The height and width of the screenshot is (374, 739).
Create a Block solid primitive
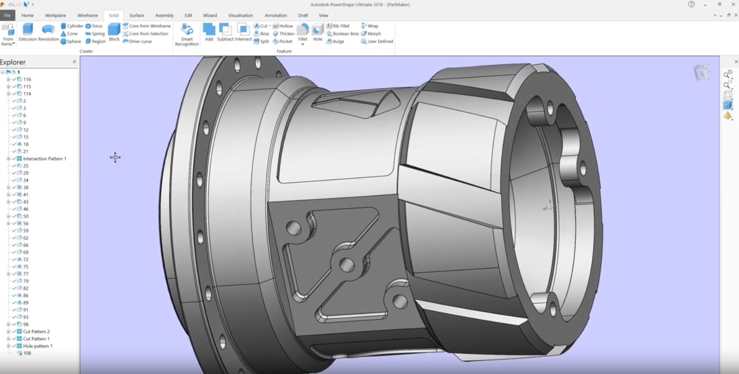click(x=114, y=32)
